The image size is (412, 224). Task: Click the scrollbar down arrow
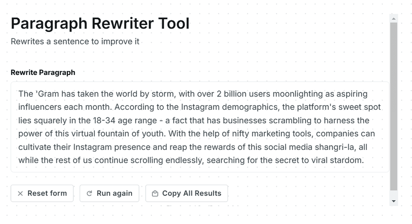tap(394, 202)
